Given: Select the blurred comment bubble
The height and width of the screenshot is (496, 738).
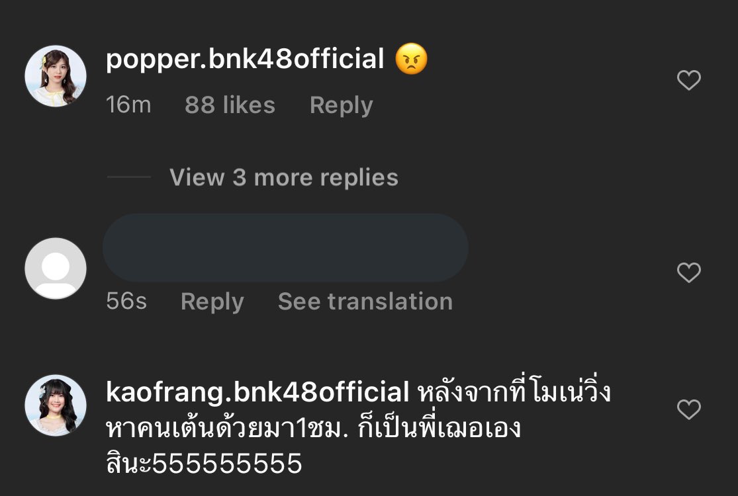Looking at the screenshot, I should [x=285, y=248].
